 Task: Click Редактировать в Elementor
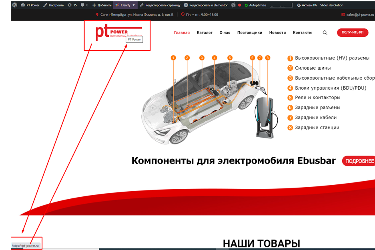[206, 5]
